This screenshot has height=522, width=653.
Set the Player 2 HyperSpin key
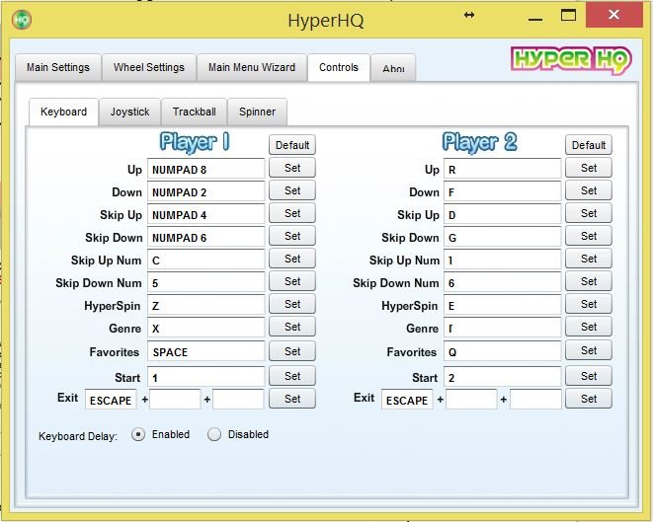click(589, 304)
